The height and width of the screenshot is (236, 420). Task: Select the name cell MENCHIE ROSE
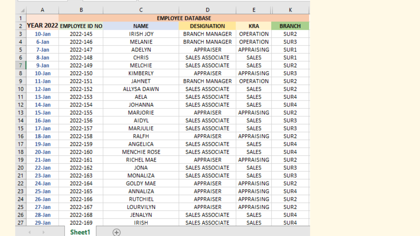click(x=141, y=152)
